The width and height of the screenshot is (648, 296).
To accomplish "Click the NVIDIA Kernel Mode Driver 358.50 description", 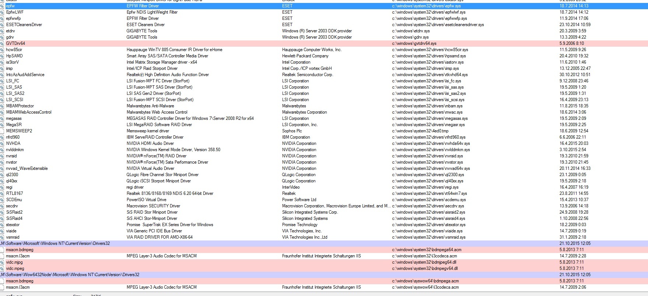I will click(174, 150).
